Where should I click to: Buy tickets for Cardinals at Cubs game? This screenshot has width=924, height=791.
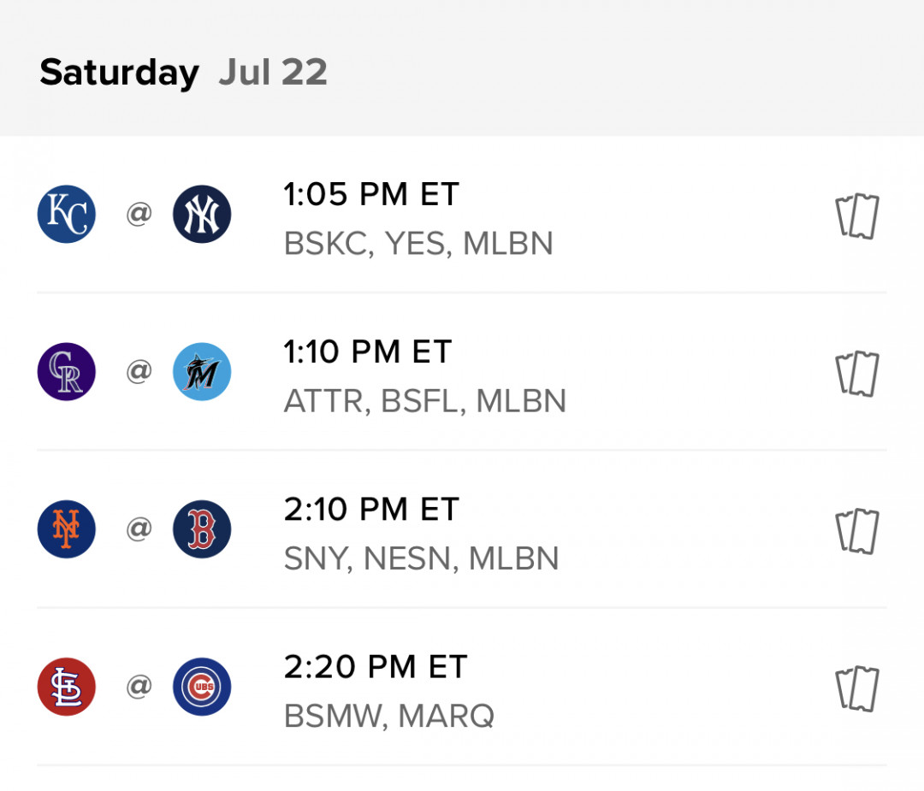tap(856, 688)
